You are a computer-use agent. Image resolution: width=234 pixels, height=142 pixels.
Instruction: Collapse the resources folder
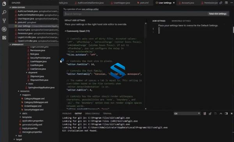click(x=25, y=91)
